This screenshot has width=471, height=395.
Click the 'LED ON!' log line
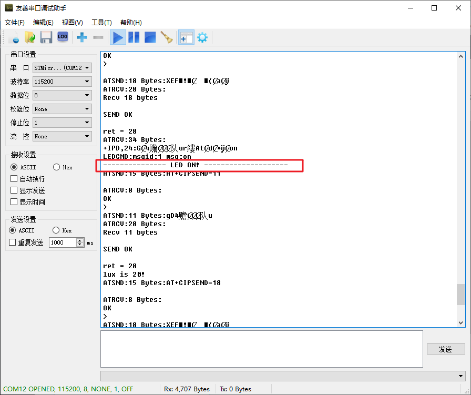coord(196,165)
